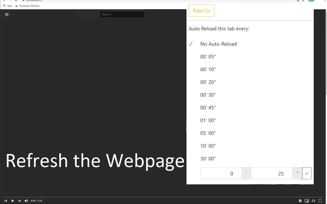Mute the video volume

[x=26, y=201]
